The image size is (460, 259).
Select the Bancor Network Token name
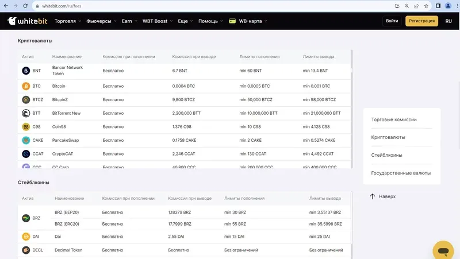coord(67,70)
